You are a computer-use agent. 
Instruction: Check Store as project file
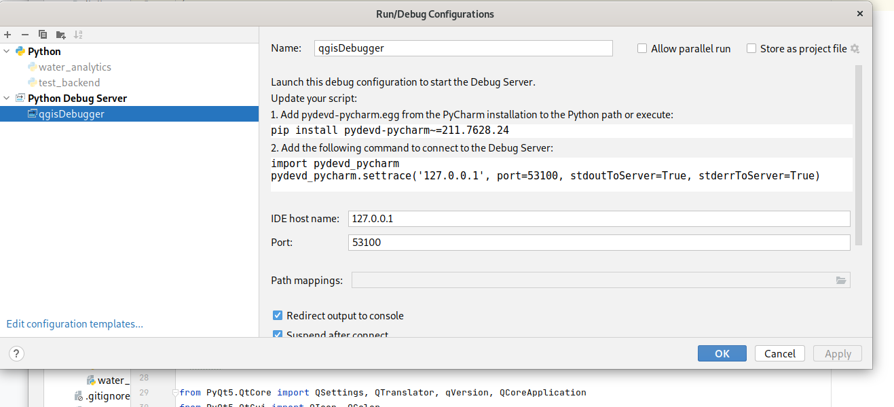tap(751, 49)
